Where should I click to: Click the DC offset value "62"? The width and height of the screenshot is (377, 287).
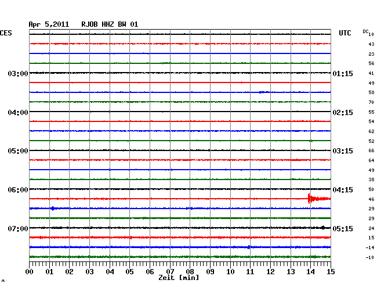pos(371,131)
